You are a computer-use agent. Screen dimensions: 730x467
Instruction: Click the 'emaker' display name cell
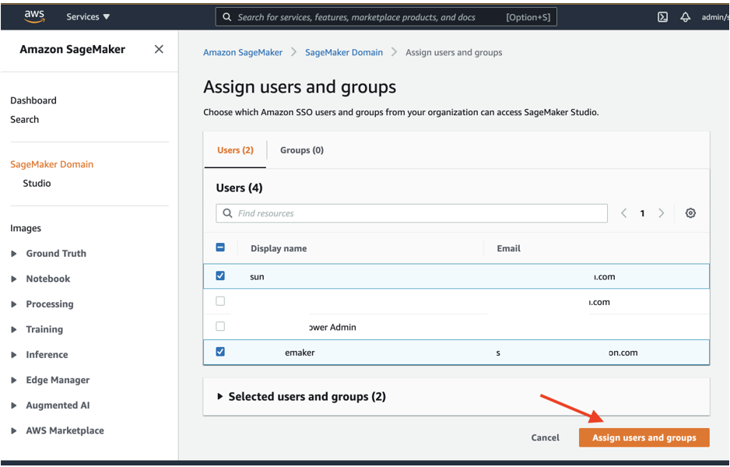300,353
